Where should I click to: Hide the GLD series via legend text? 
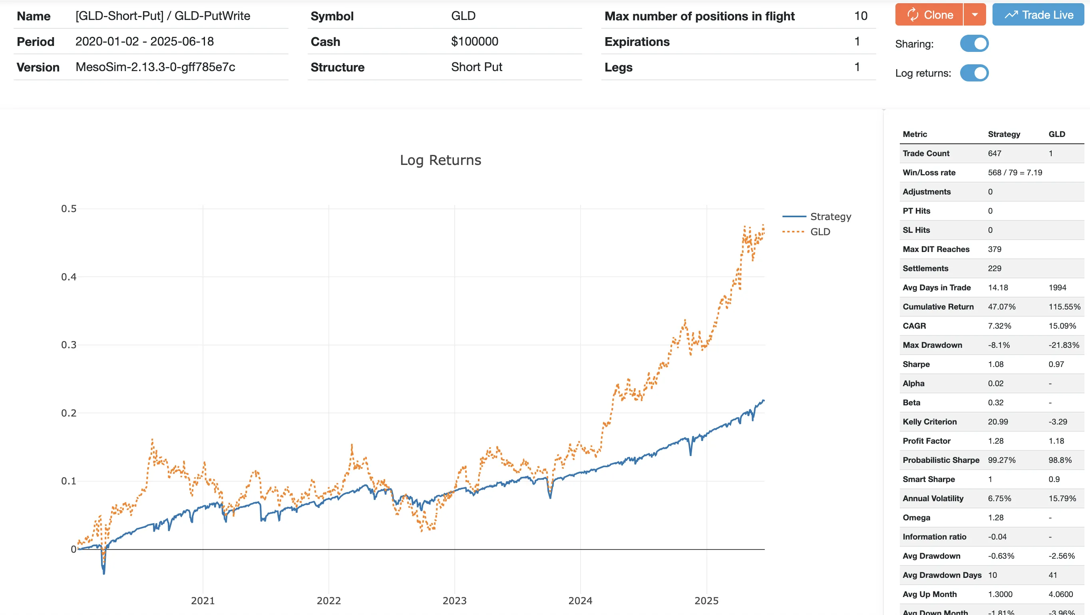click(x=820, y=232)
